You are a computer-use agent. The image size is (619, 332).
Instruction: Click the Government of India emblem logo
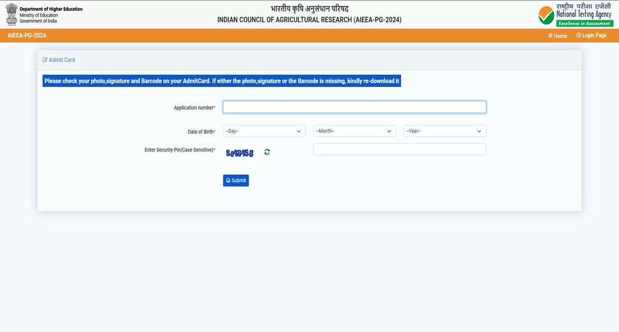[12, 14]
